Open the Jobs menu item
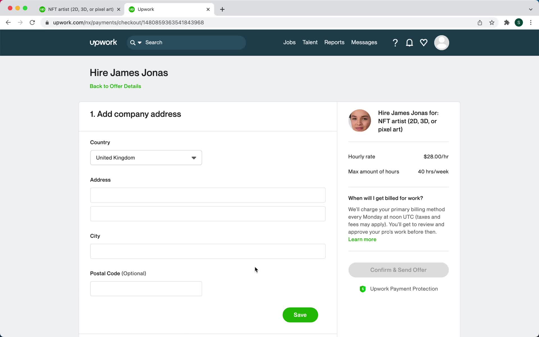Screen dimensions: 539x337 point(289,42)
